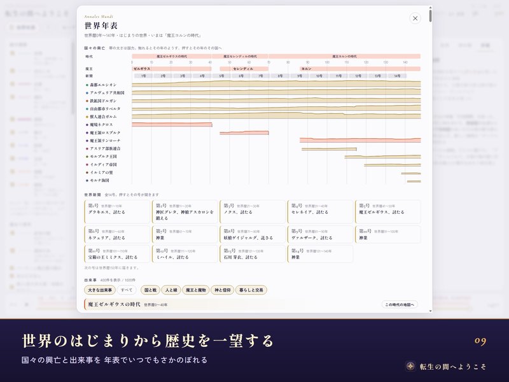Open newspaper card 第5号 魔王ゼルギウス、討たる
This screenshot has height=382, width=509.
click(x=388, y=212)
